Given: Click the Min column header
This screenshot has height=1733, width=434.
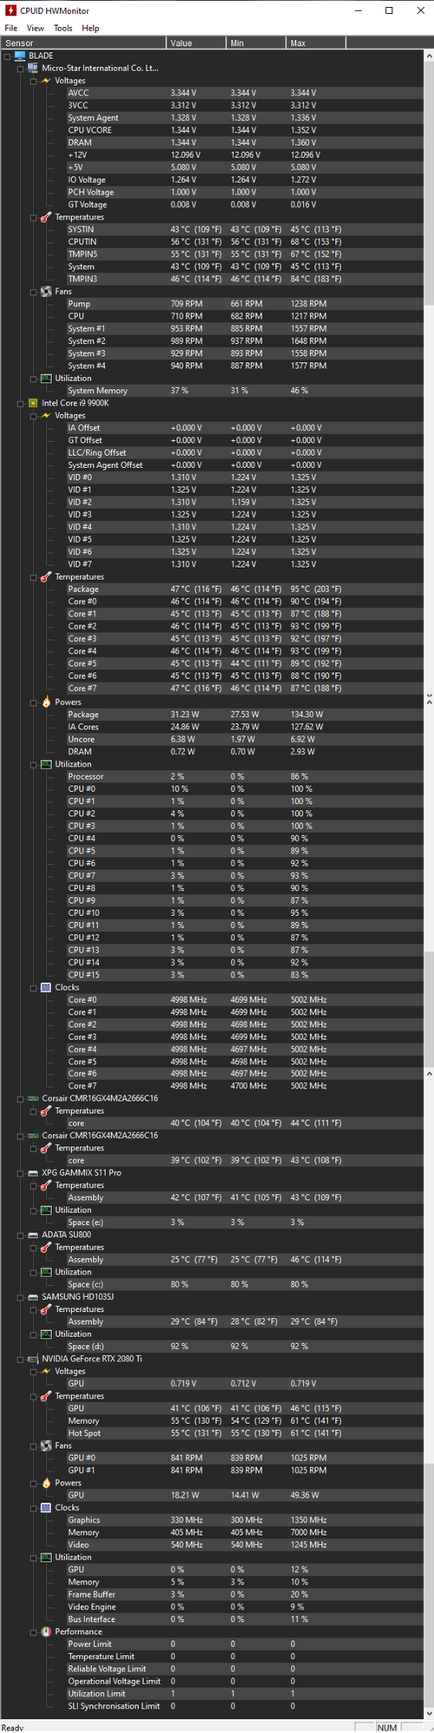Looking at the screenshot, I should [256, 43].
